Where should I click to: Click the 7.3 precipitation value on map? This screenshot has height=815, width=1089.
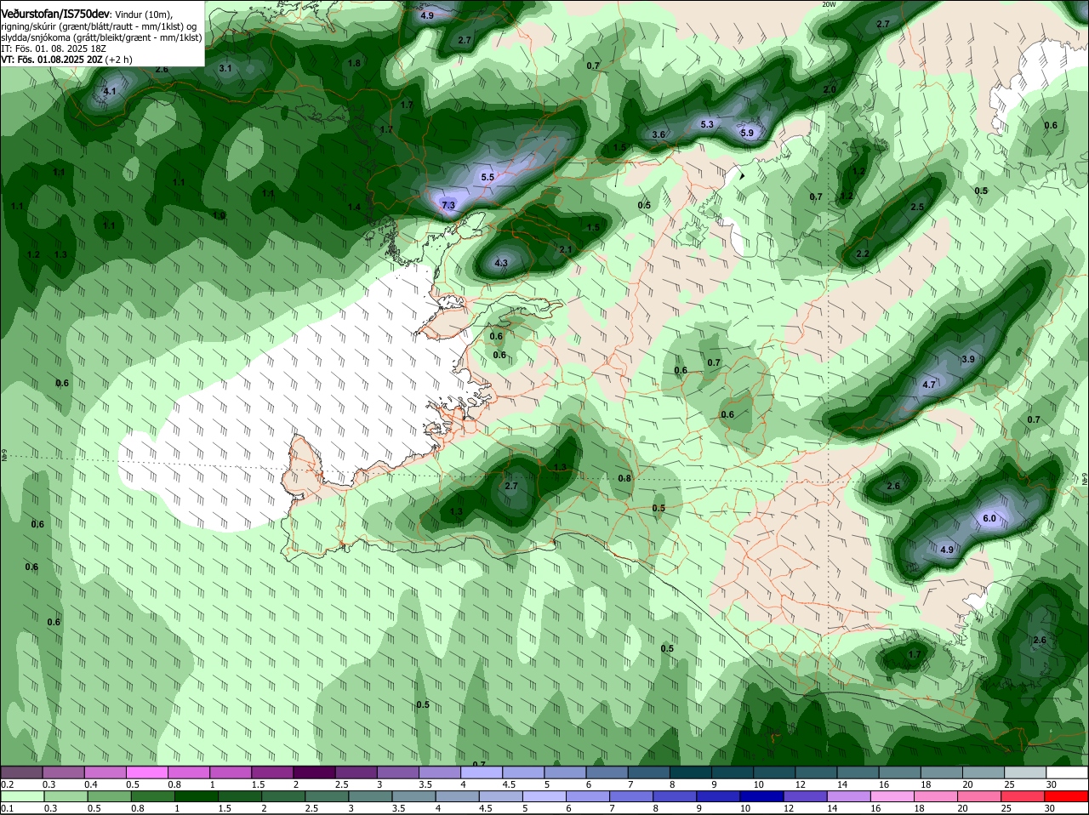click(x=448, y=205)
